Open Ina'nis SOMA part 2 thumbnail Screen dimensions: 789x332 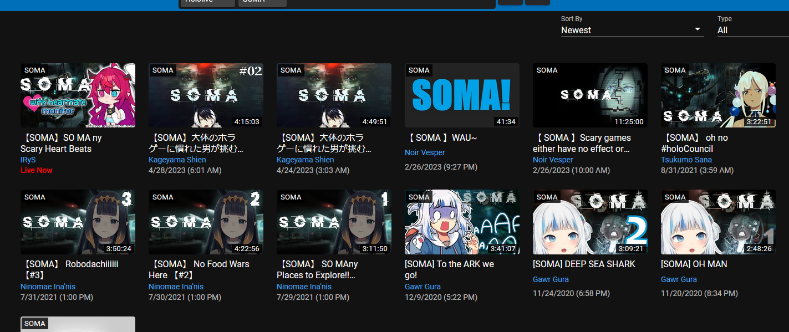pyautogui.click(x=206, y=222)
